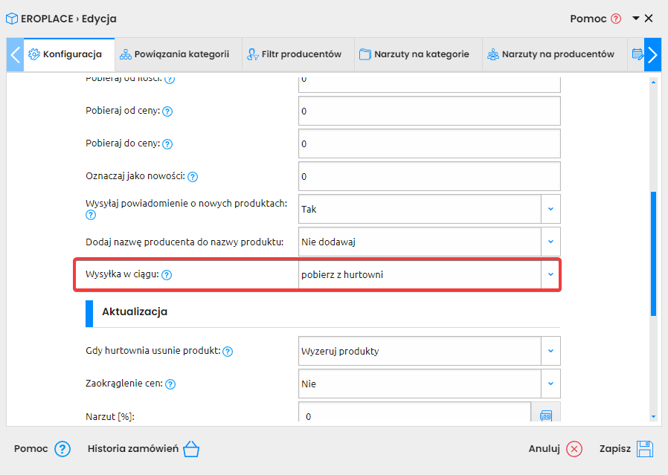Expand Wysyłka w ciągu dropdown arrow

(550, 274)
